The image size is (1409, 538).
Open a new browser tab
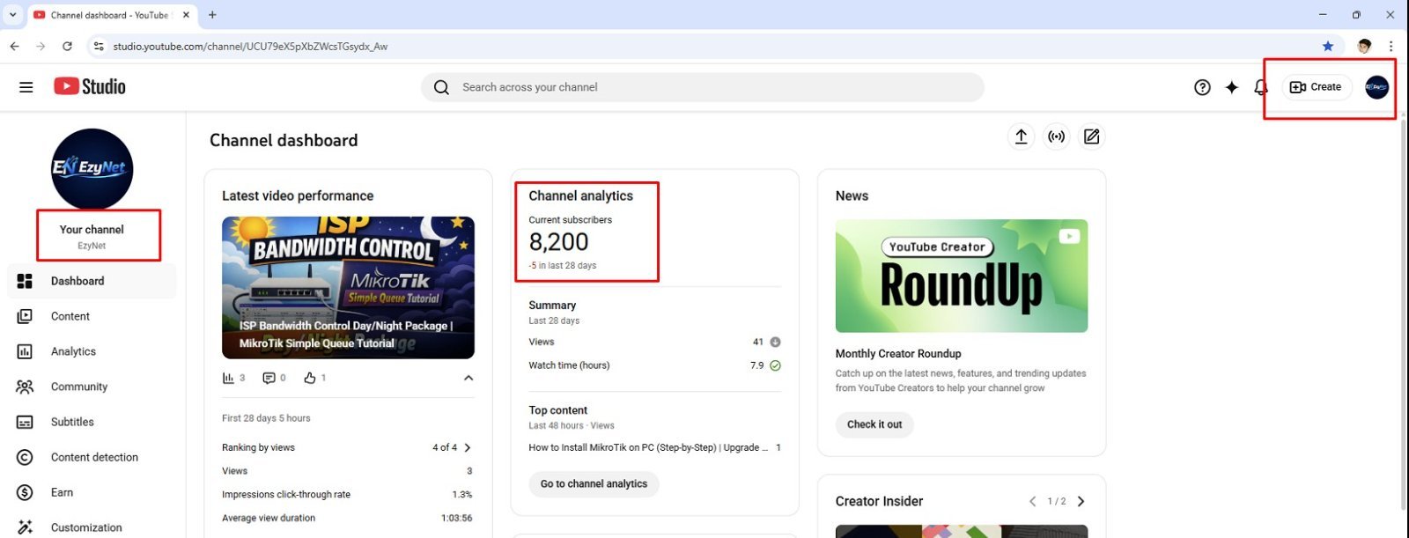click(x=212, y=15)
